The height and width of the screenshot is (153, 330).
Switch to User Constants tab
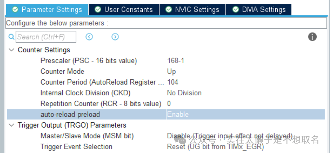coord(124,9)
